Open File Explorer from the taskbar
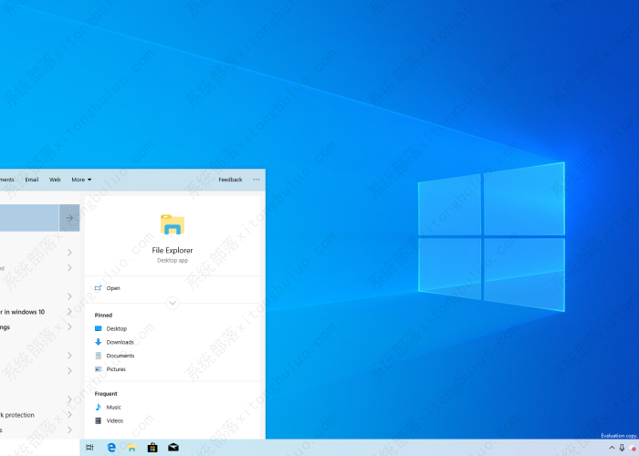This screenshot has height=456, width=639. tap(131, 448)
